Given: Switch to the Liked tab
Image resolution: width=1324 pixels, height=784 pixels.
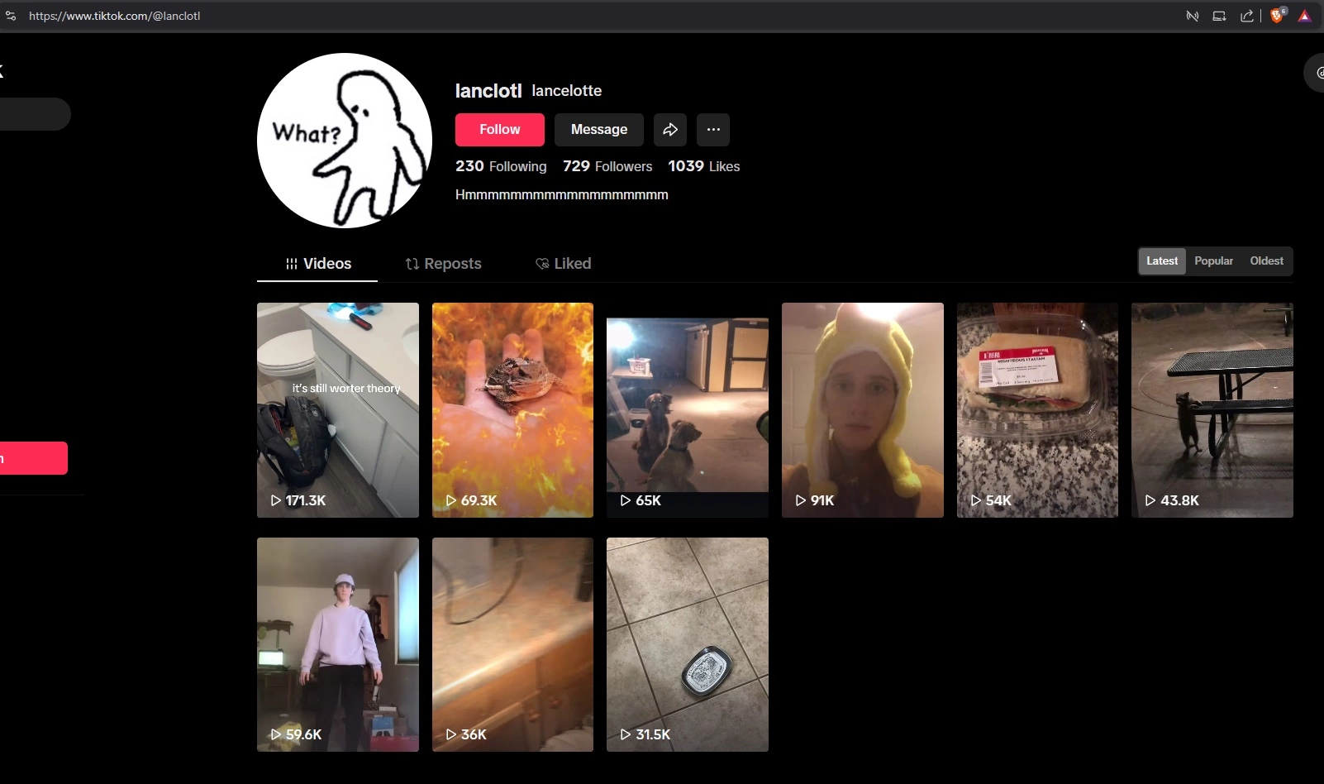Looking at the screenshot, I should [x=564, y=264].
